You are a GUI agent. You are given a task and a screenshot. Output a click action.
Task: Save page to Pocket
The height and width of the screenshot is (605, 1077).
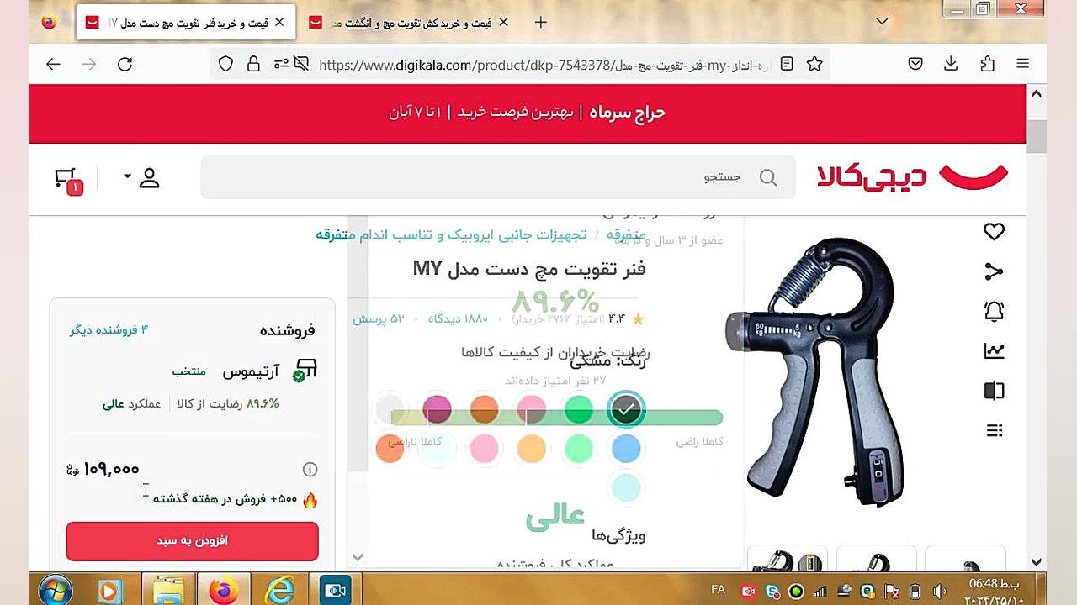(x=915, y=64)
